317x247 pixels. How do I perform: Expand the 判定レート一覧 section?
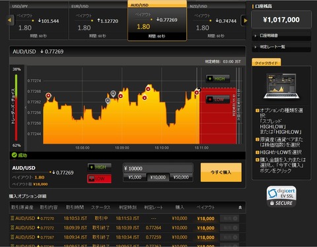tap(281, 47)
